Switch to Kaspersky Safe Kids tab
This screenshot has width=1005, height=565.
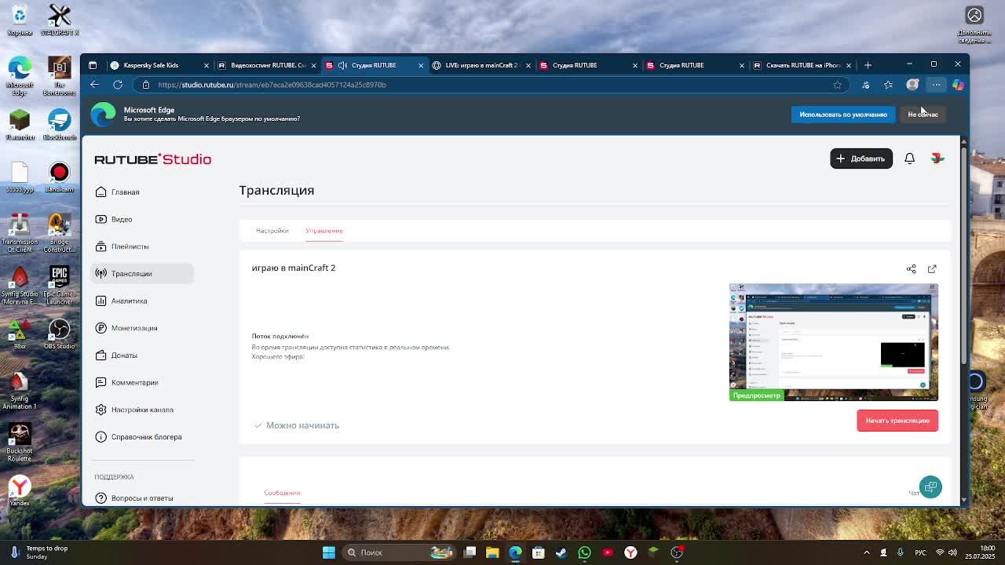[x=160, y=65]
